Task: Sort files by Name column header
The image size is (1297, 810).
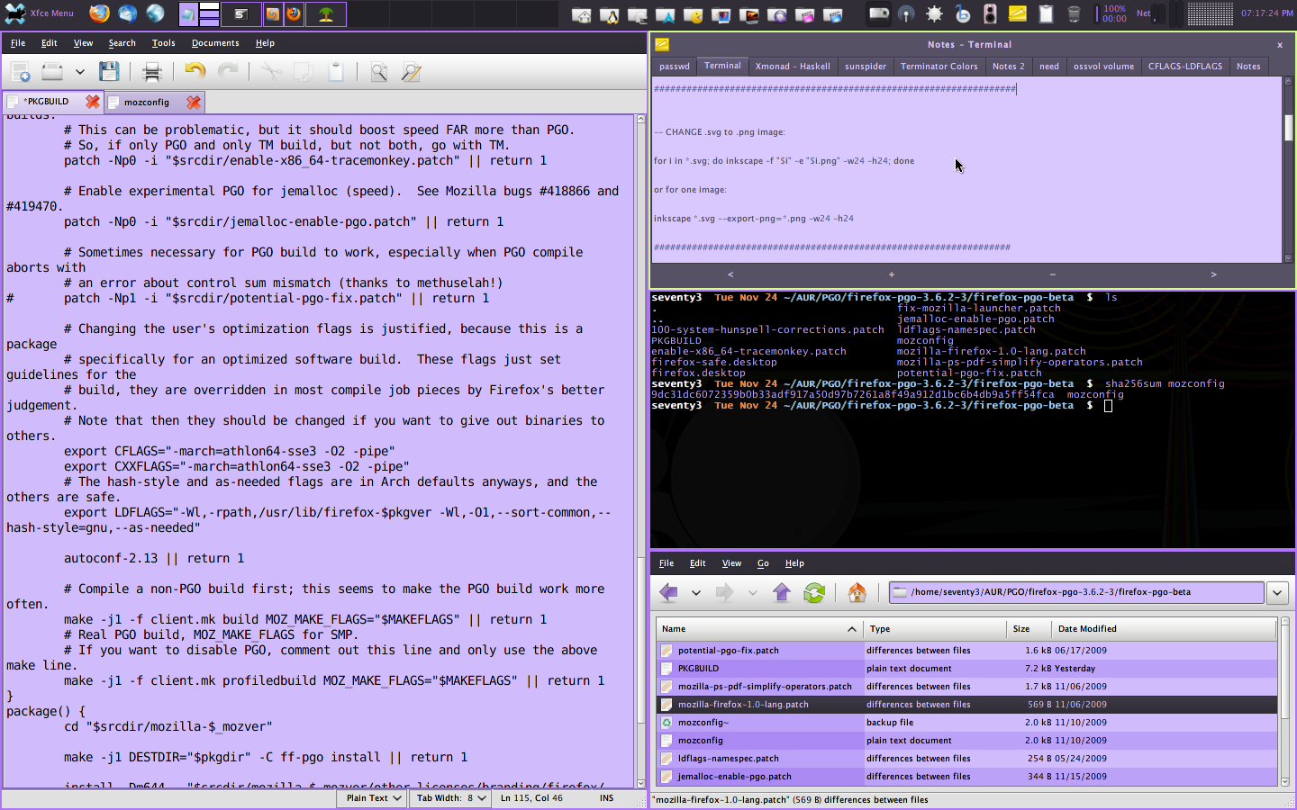Action: [758, 629]
